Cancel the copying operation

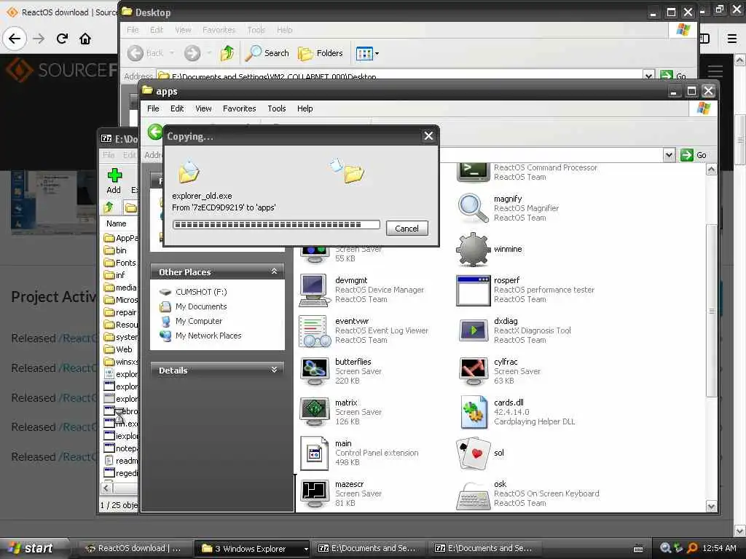pos(407,229)
